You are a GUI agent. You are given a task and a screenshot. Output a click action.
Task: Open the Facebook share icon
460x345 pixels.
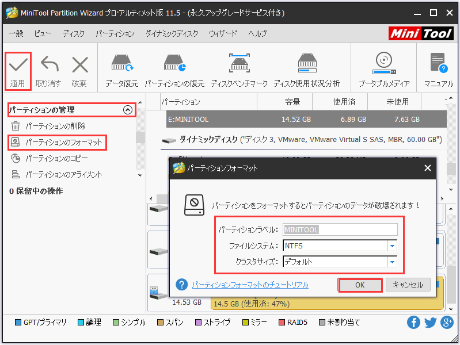(x=413, y=323)
